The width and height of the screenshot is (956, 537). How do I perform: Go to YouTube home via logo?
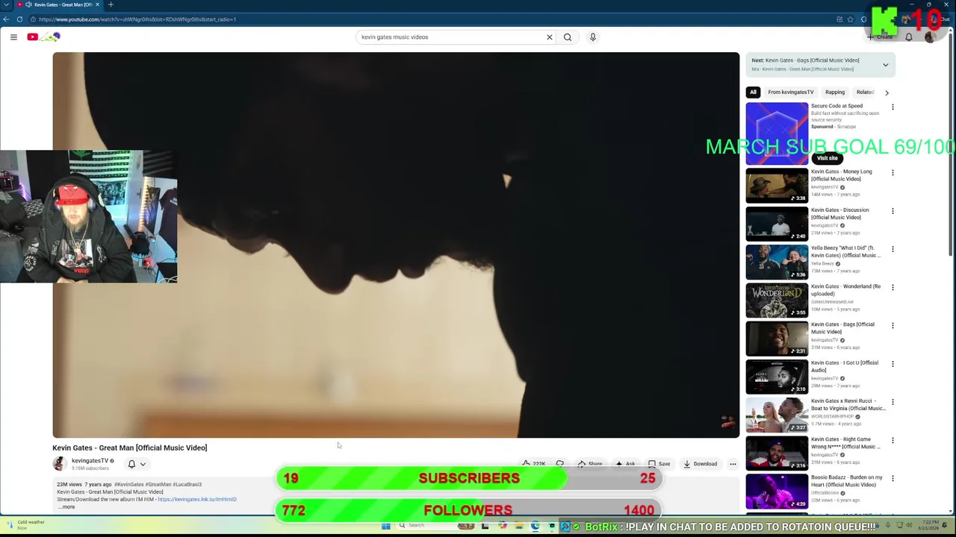click(43, 37)
